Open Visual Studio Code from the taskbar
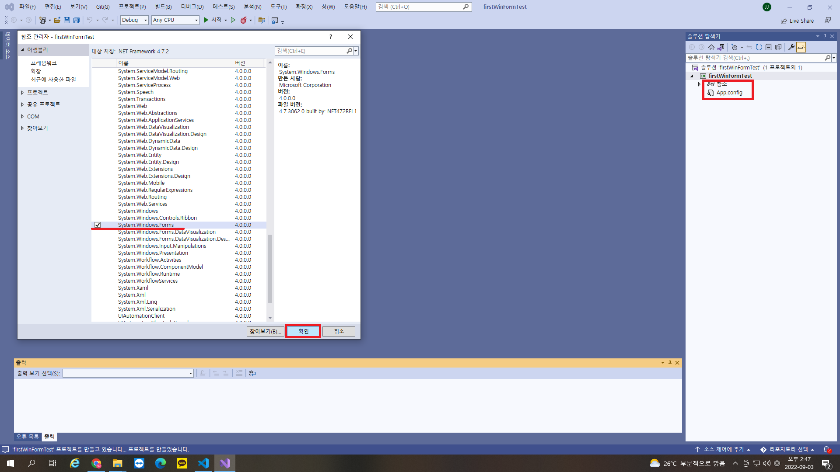 pos(203,463)
